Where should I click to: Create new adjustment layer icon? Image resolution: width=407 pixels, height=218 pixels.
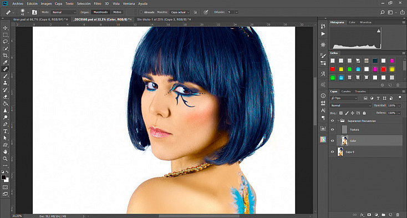tap(377, 215)
